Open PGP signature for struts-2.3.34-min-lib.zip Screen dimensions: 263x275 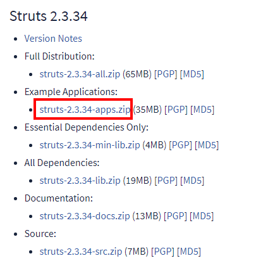181,145
